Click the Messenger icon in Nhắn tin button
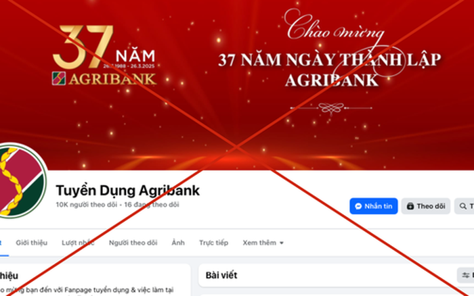474x296 pixels. click(x=358, y=206)
